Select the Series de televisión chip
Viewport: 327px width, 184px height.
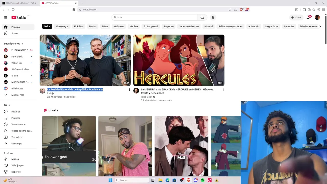click(x=189, y=26)
